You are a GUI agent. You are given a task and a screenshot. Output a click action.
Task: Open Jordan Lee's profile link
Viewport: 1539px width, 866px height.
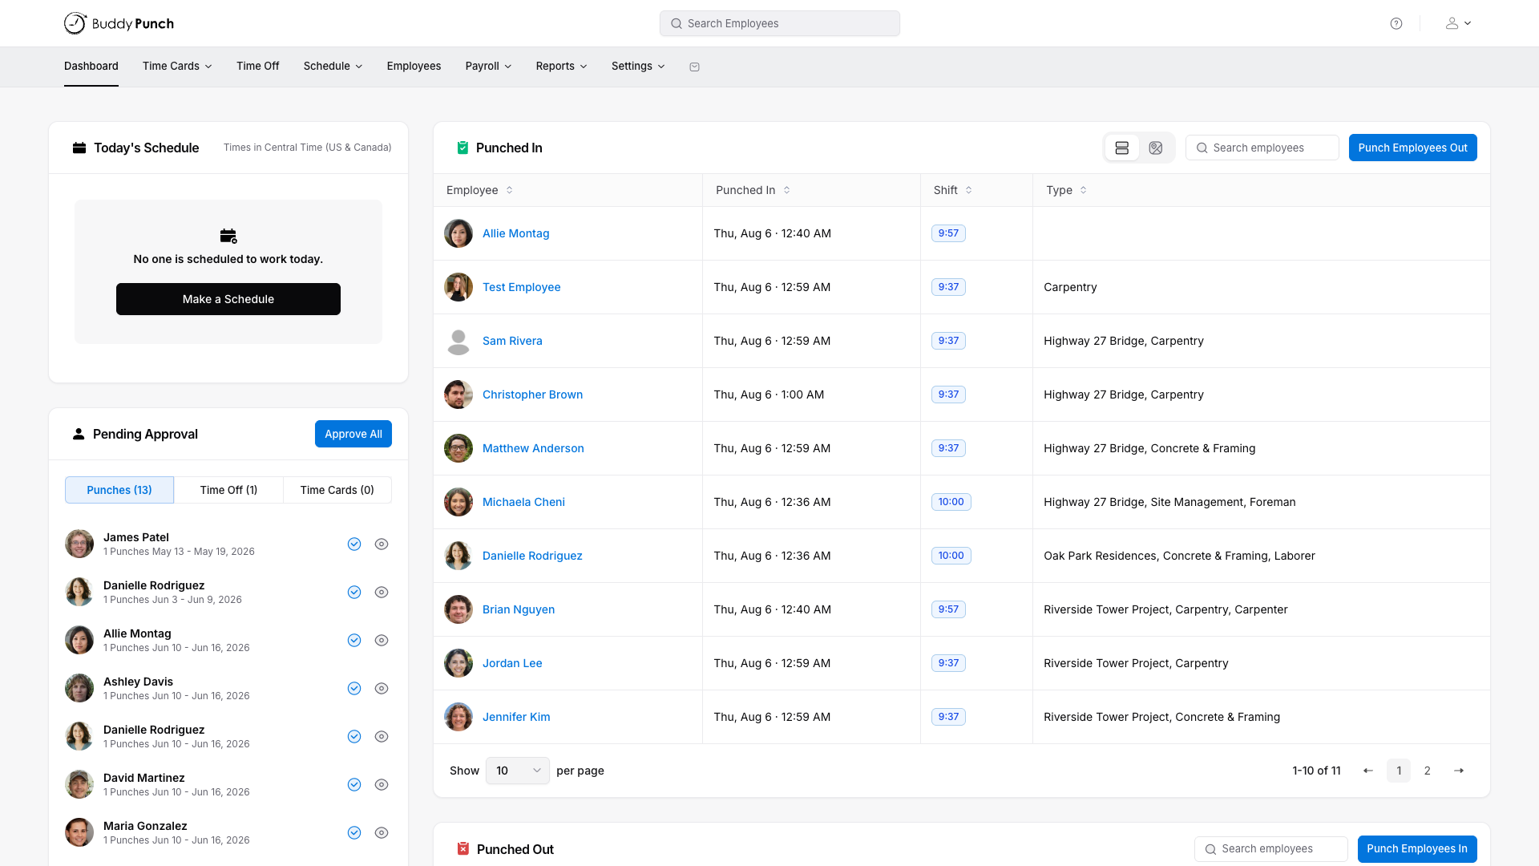[x=512, y=663]
